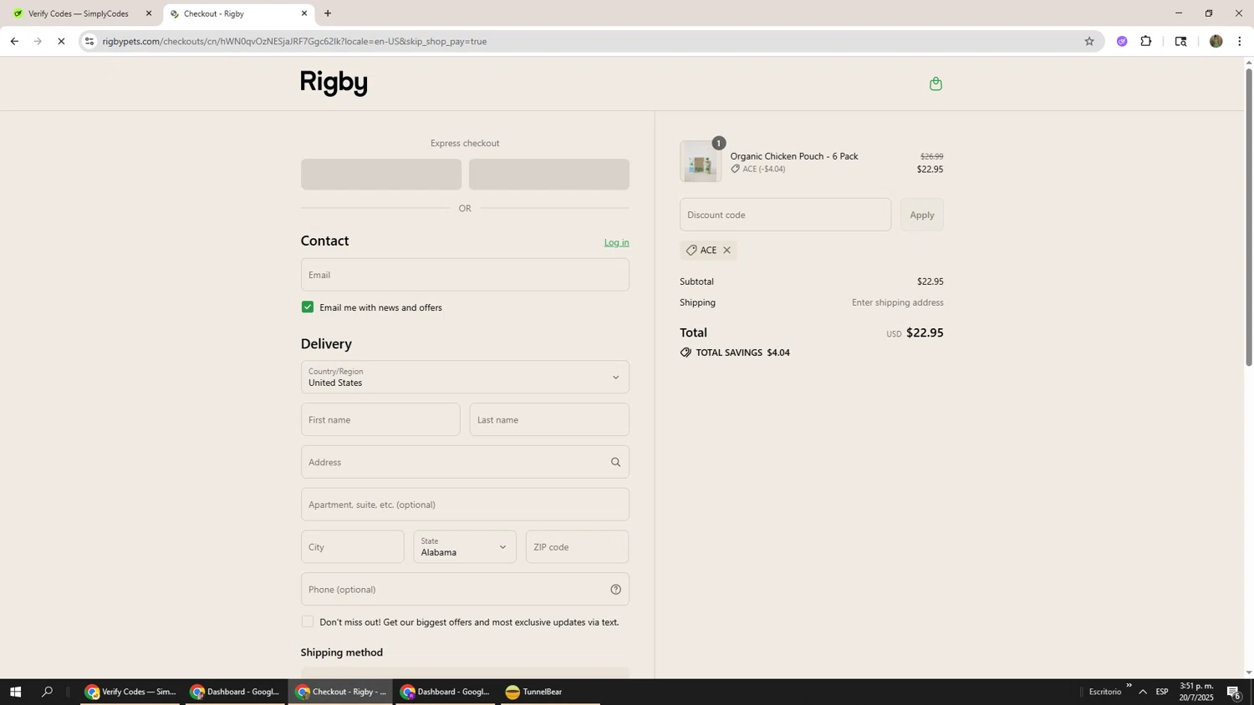
Task: Click the City field
Action: [x=352, y=547]
